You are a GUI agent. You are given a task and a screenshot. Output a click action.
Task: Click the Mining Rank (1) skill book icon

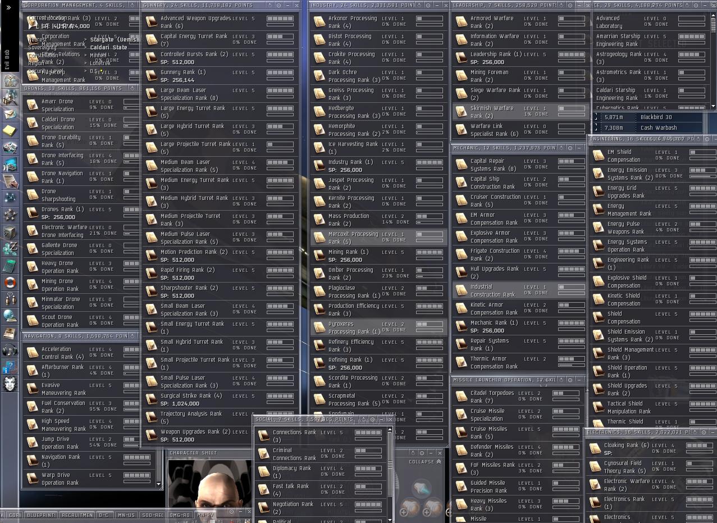click(x=319, y=256)
